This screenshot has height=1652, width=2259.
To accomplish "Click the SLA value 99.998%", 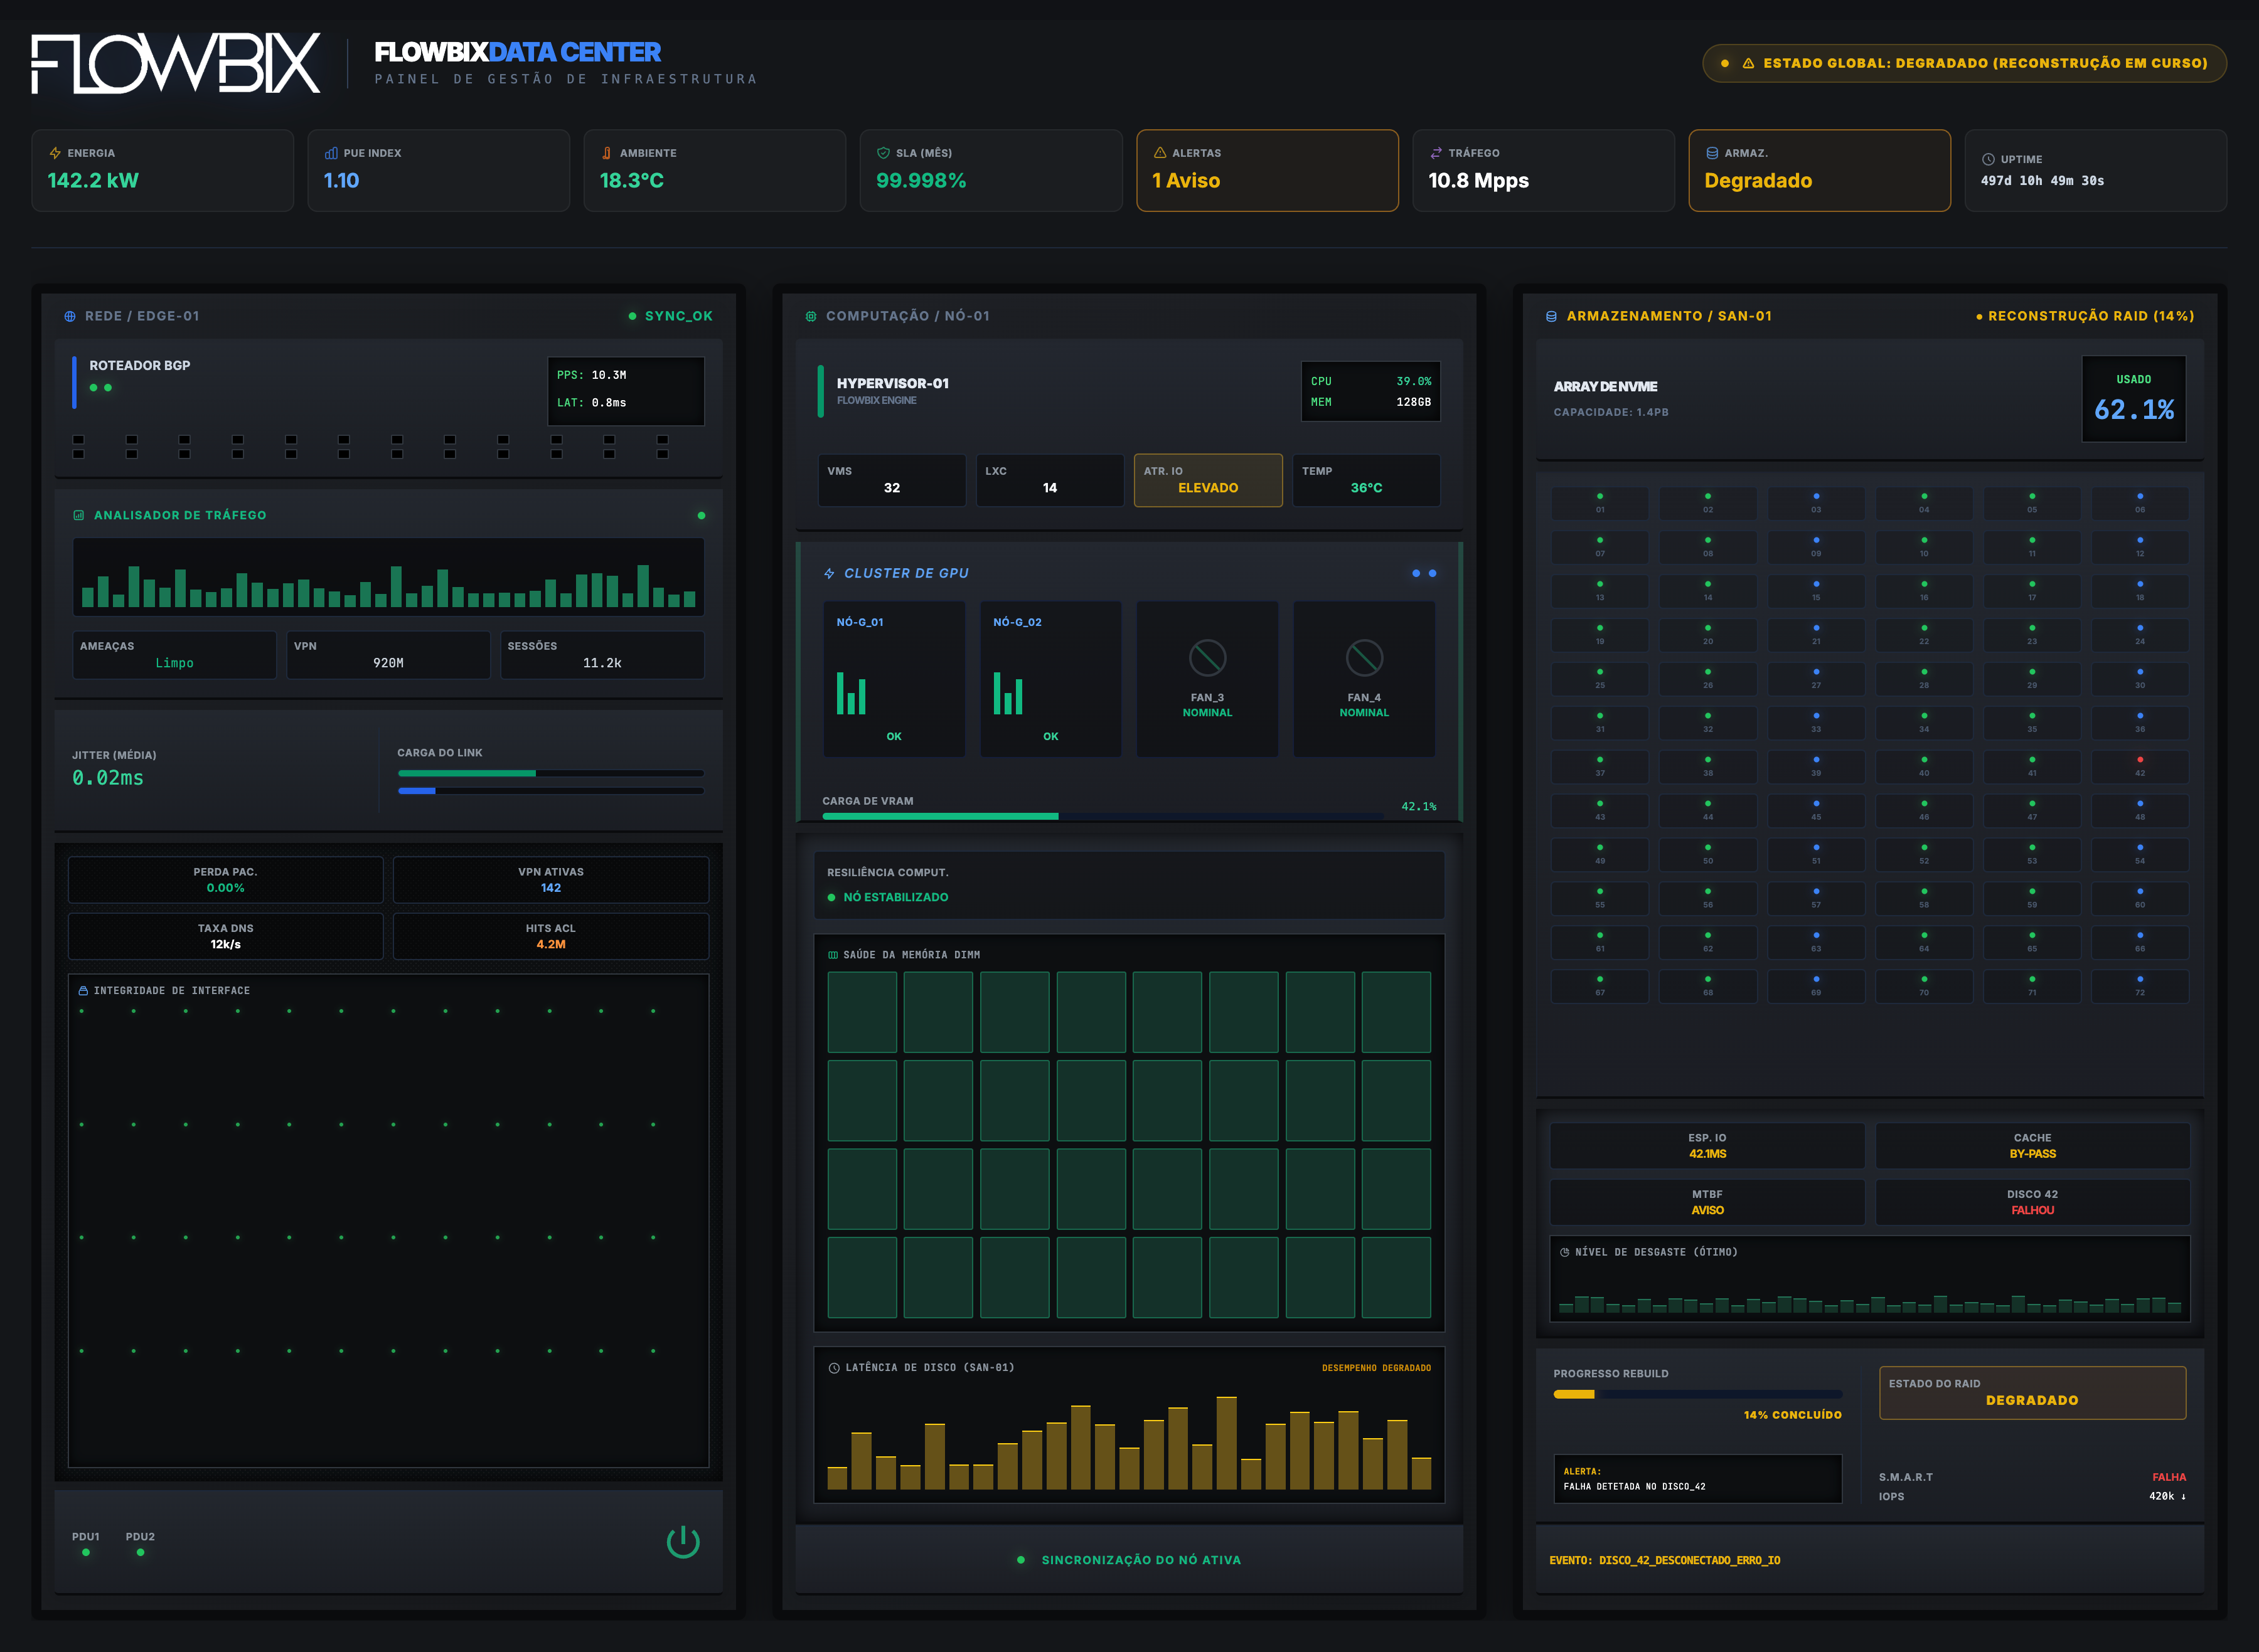I will (921, 181).
